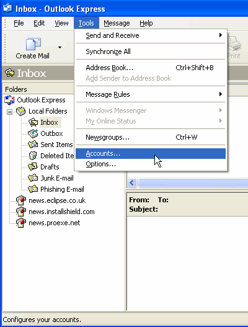The width and height of the screenshot is (248, 327).
Task: Select news.eclipse.co.uk in folder tree
Action: (57, 200)
